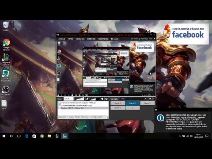Open OBS Studio desktop shortcut
The width and height of the screenshot is (212, 159).
tap(6, 91)
